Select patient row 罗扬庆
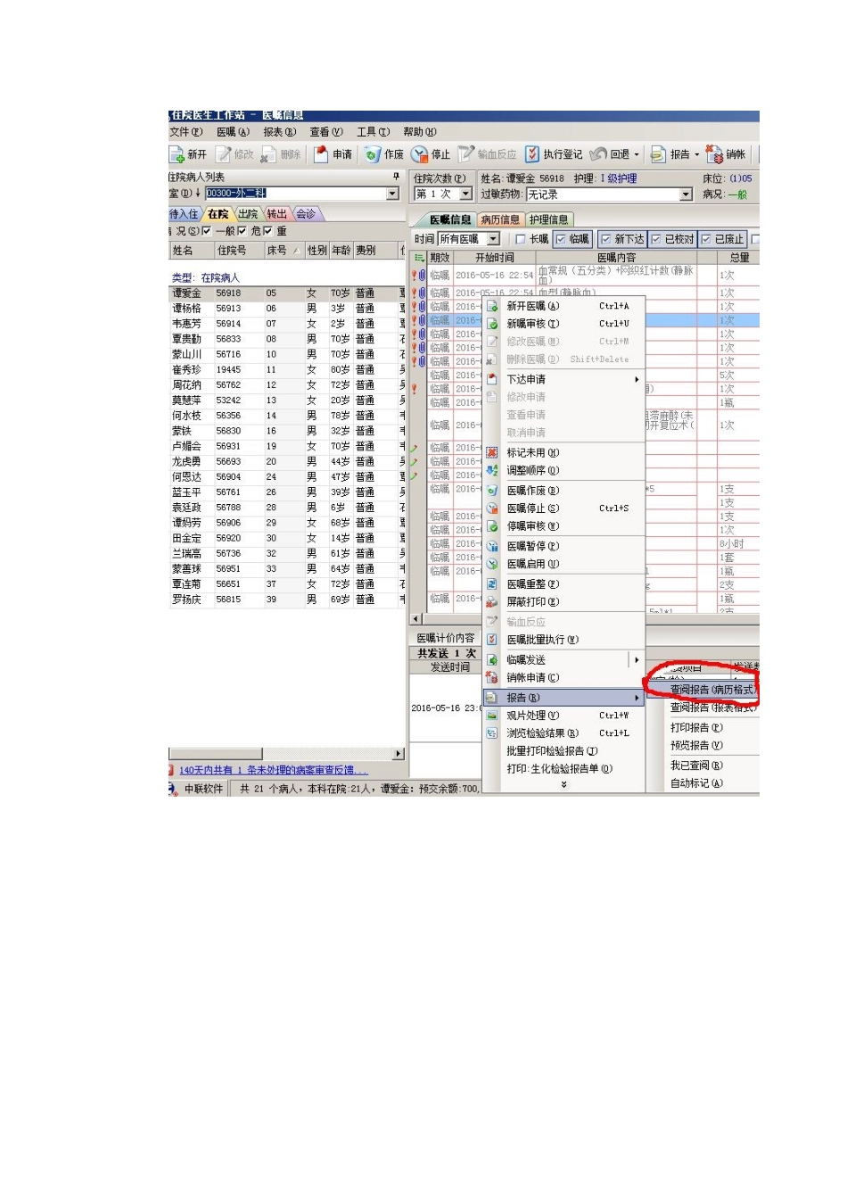 coord(285,599)
